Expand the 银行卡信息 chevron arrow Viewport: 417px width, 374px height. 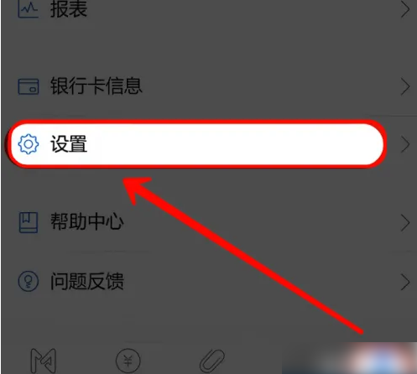coord(405,87)
